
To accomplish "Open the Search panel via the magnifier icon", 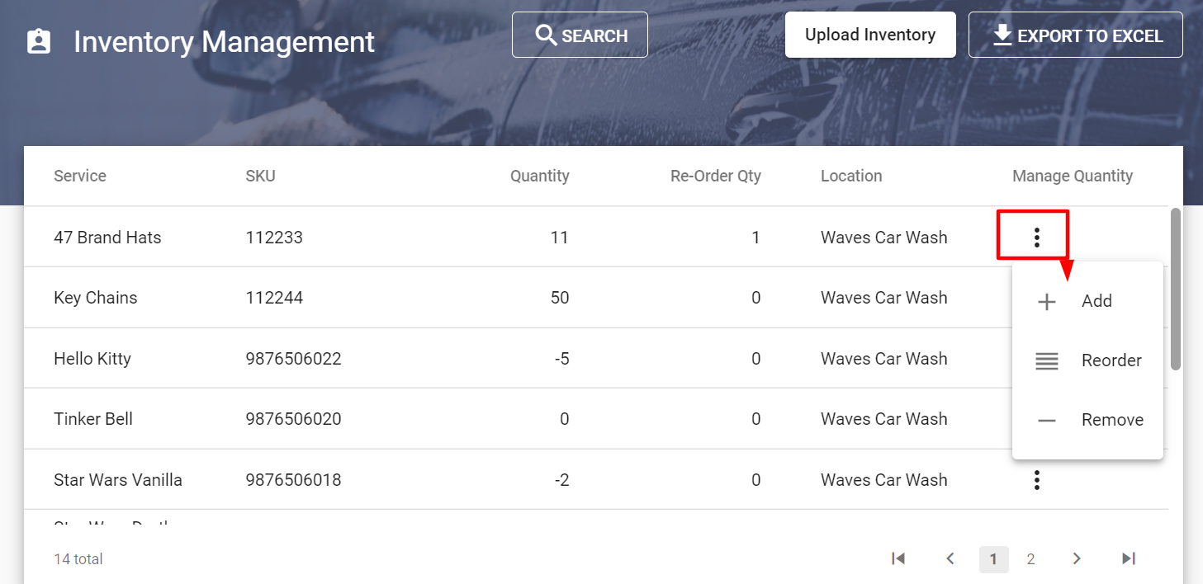I will click(546, 35).
